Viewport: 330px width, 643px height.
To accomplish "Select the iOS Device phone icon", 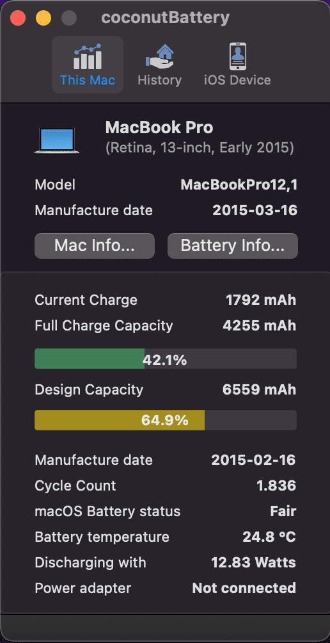I will 237,56.
